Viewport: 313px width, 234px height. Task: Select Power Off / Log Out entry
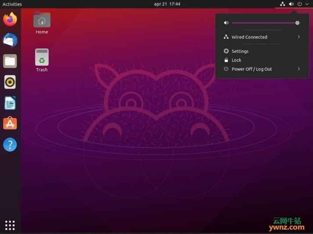262,69
